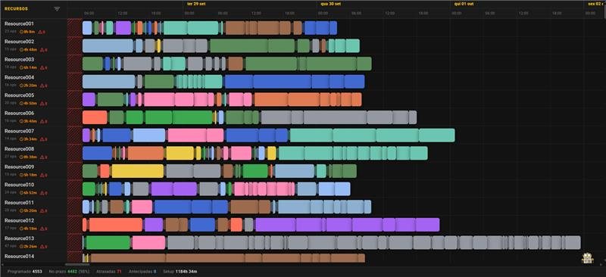Open the filter icon next to RECURSOS
This screenshot has width=606, height=277.
click(58, 9)
